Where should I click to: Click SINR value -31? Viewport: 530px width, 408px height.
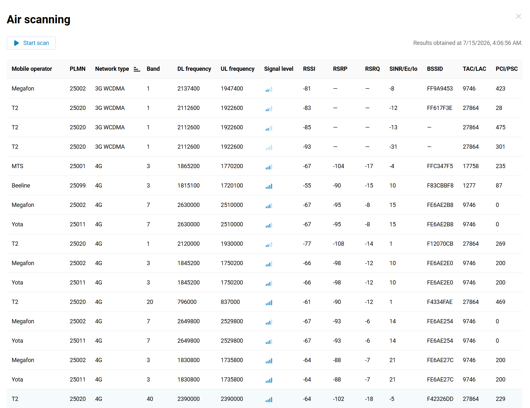click(x=393, y=147)
